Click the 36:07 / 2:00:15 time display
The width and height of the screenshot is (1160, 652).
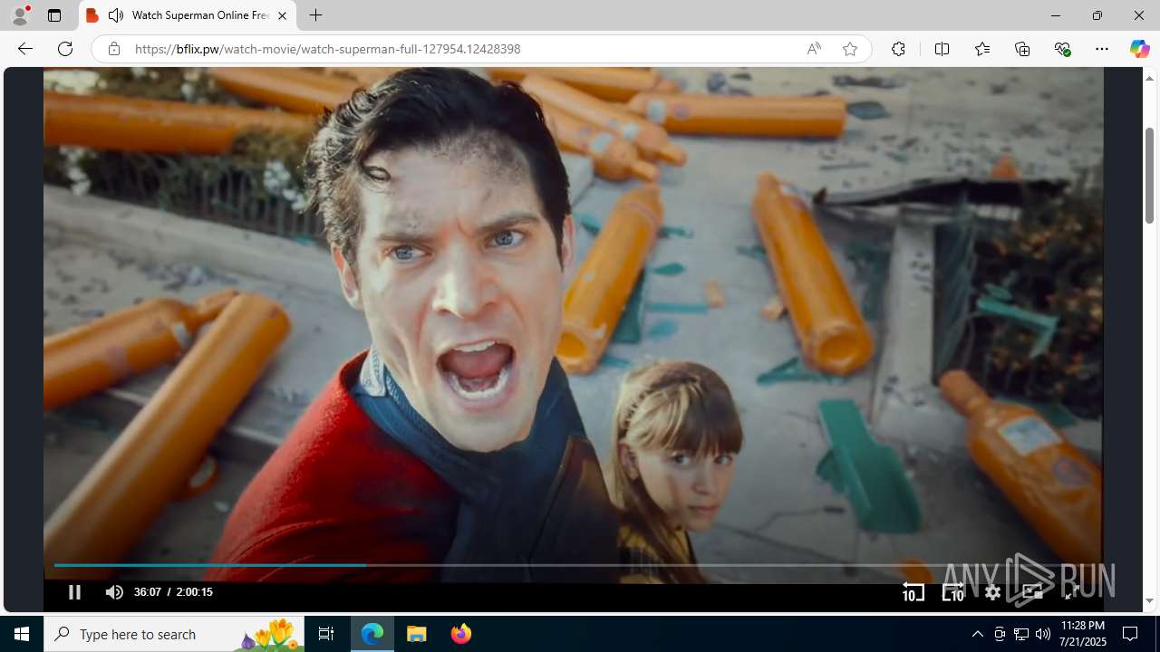[173, 592]
